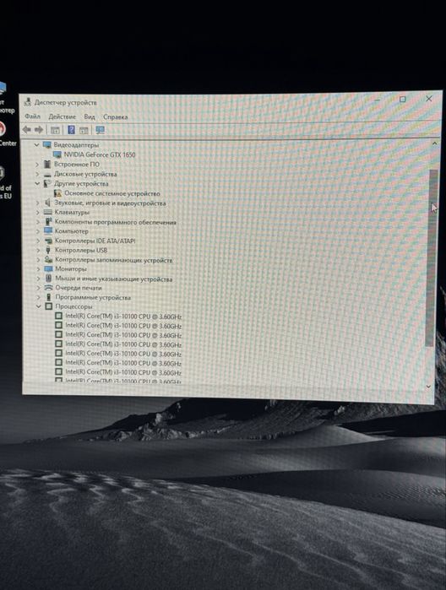This screenshot has width=446, height=590.
Task: Open the Вид menu
Action: tap(90, 116)
